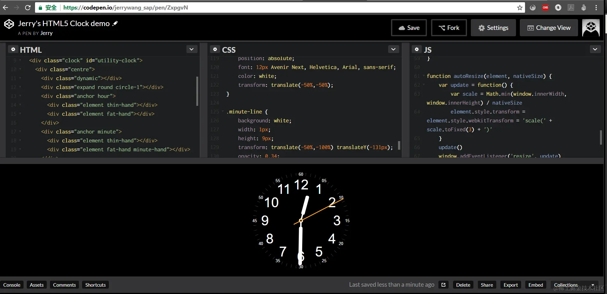Screen dimensions: 607x294
Task: Click the Adobe Acrobat extension icon
Action: pyautogui.click(x=571, y=7)
